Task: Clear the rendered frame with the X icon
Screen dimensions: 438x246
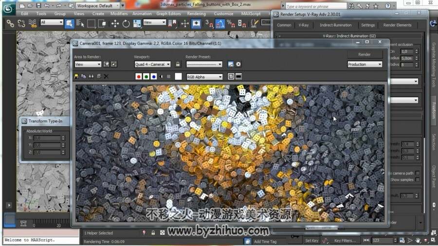Action: coord(106,76)
